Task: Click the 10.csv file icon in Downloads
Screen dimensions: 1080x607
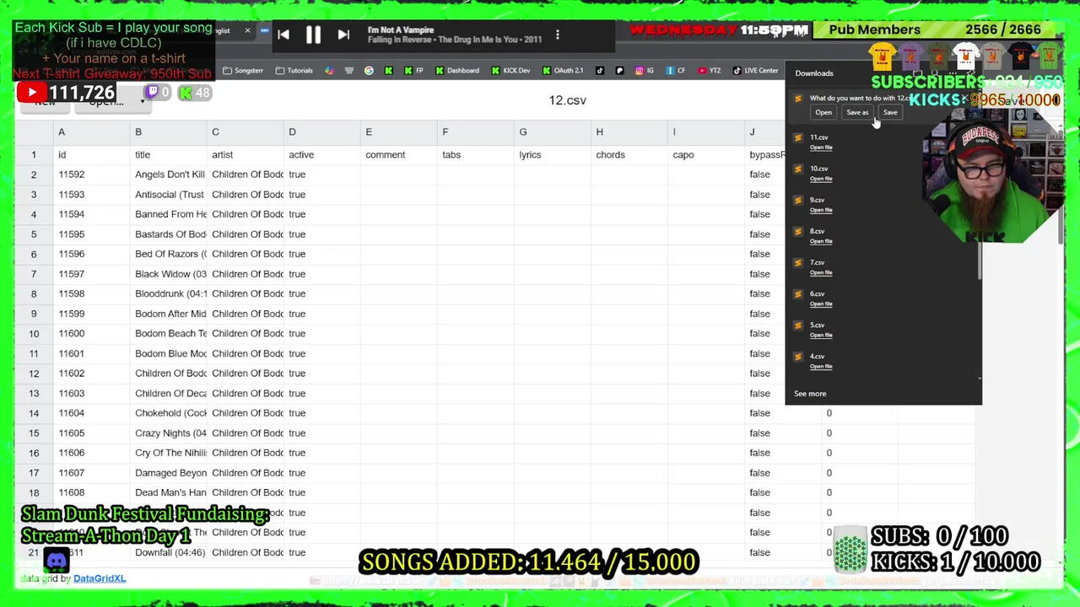Action: coord(798,169)
